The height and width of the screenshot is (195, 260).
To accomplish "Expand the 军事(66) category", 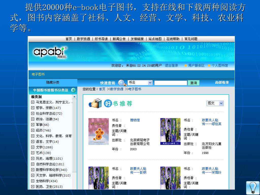I will pos(33,125).
